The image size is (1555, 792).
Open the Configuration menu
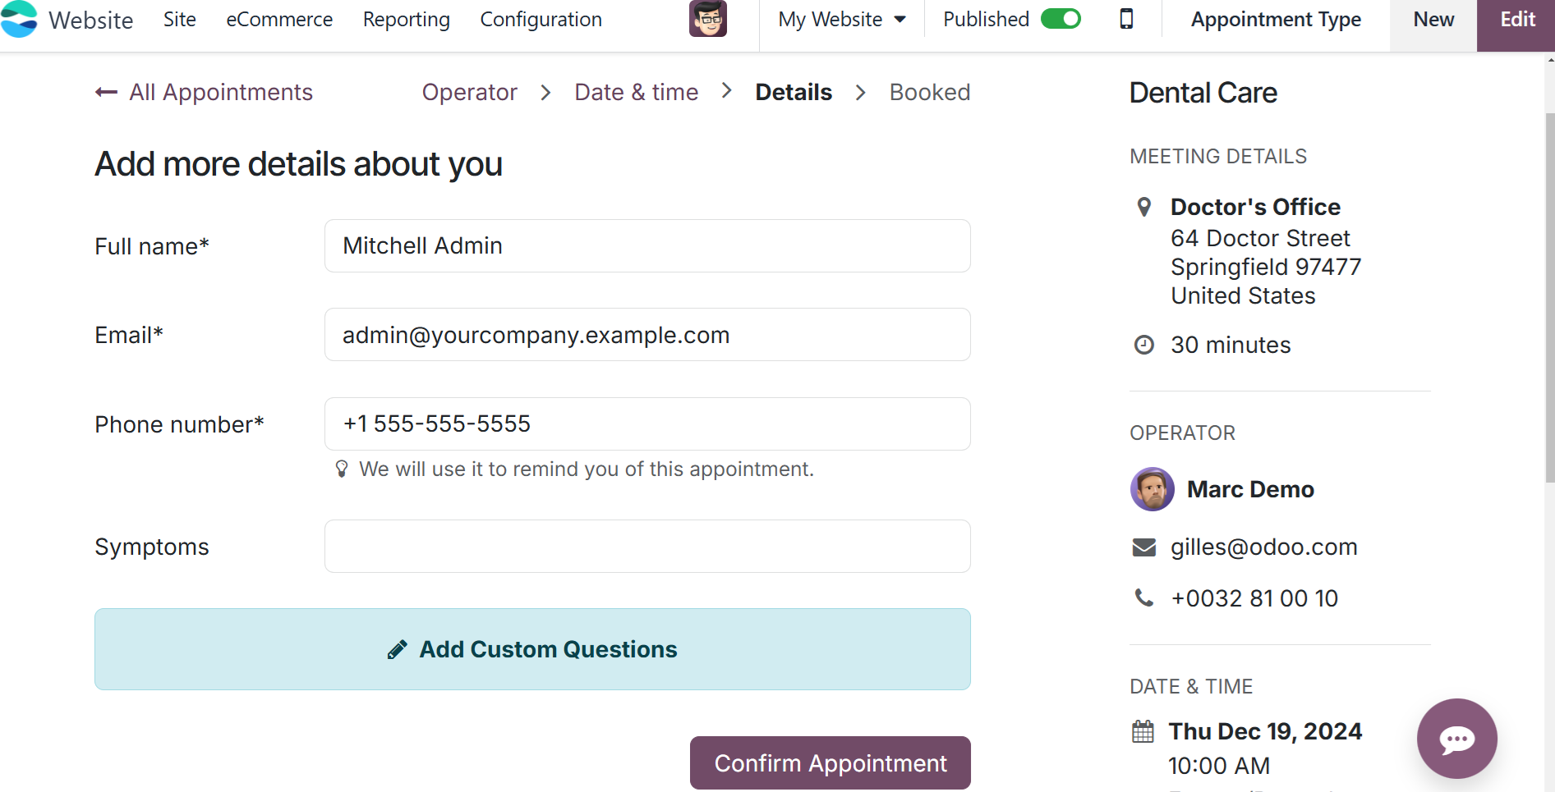(541, 19)
